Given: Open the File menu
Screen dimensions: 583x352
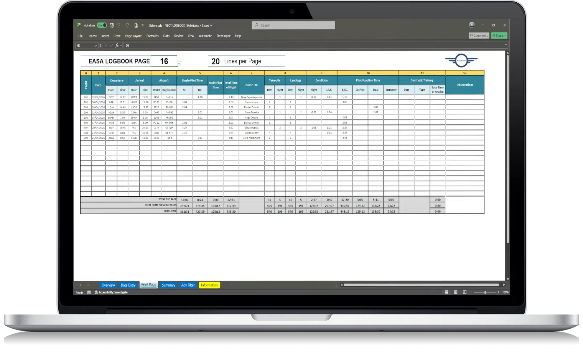Looking at the screenshot, I should pyautogui.click(x=81, y=36).
